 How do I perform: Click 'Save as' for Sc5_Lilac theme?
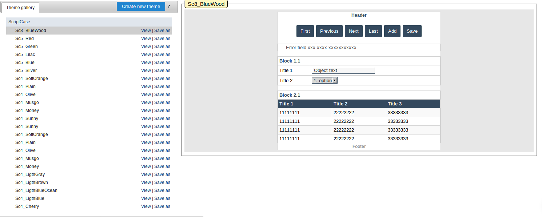point(162,55)
